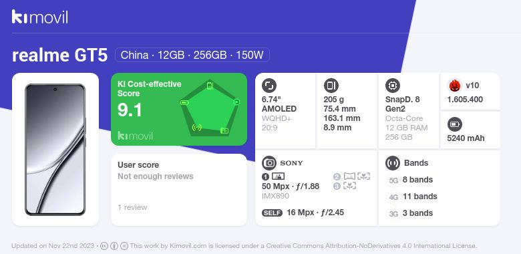This screenshot has height=254, width=521.
Task: Click the Creative Commons CC icon
Action: [x=104, y=246]
